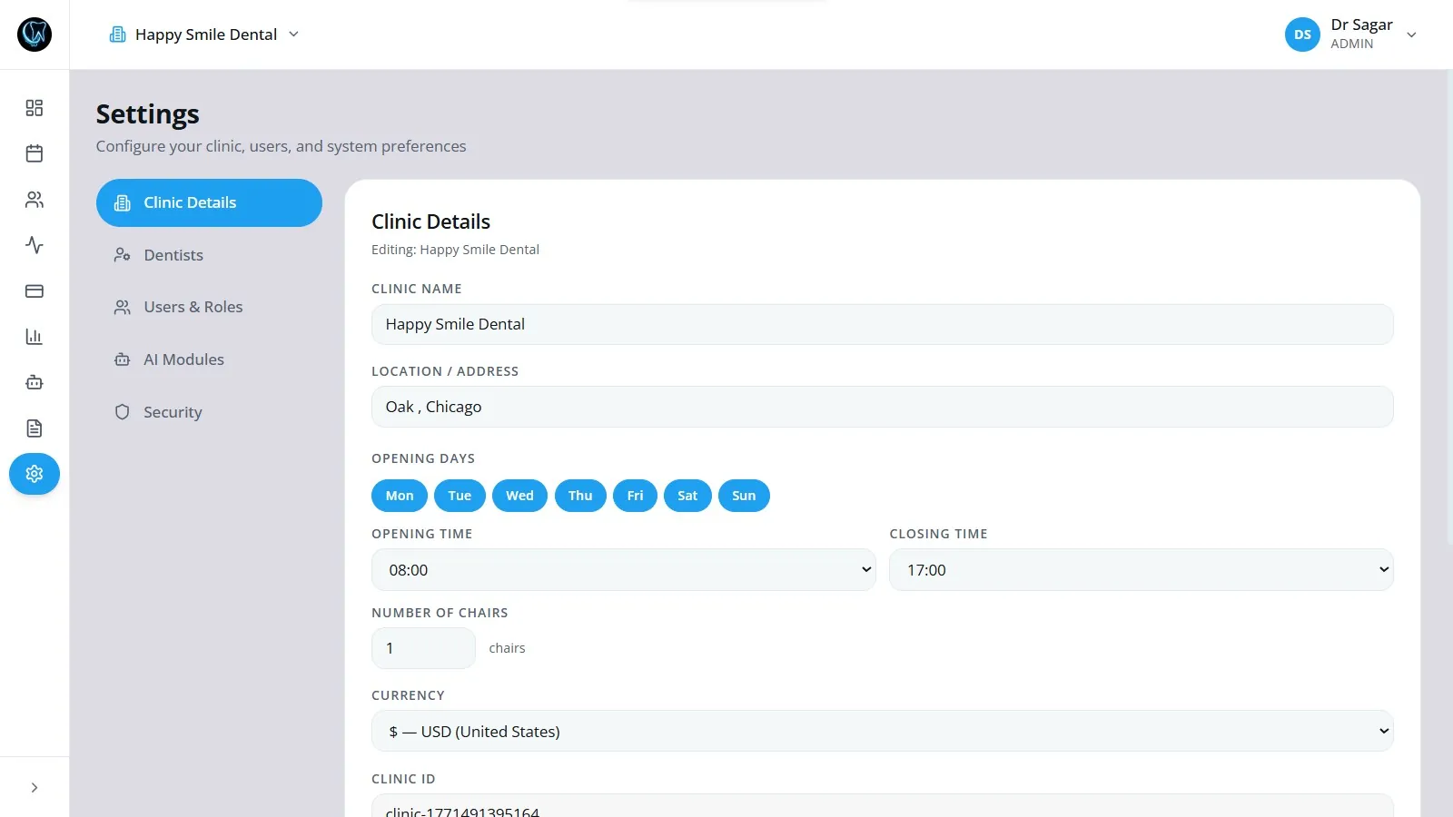Open the dashboard grid icon in sidebar
Viewport: 1453px width, 817px height.
point(35,108)
